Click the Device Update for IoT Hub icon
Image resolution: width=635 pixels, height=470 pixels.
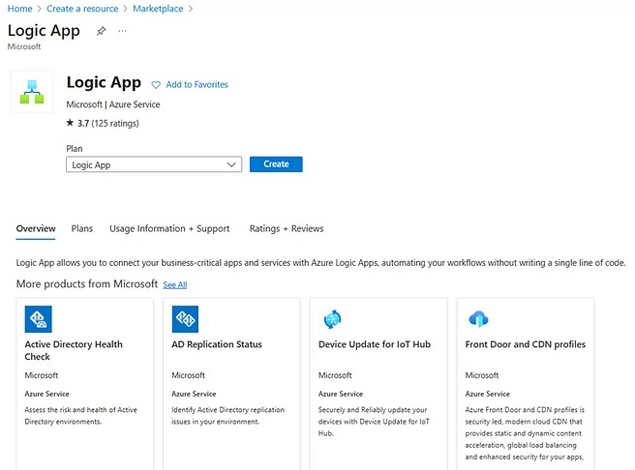332,319
